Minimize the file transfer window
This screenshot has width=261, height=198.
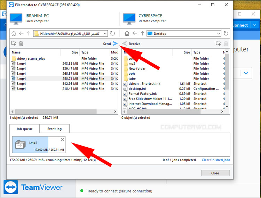click(199, 5)
